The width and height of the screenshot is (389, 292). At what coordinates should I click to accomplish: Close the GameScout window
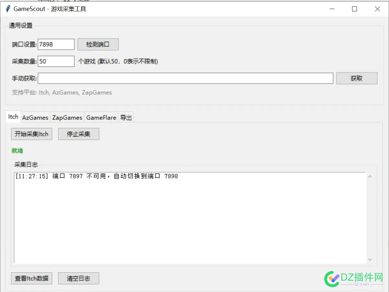pyautogui.click(x=377, y=9)
